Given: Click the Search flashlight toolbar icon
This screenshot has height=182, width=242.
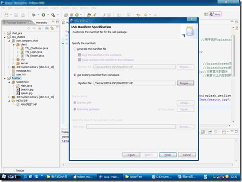Looking at the screenshot, I should click(95, 15).
